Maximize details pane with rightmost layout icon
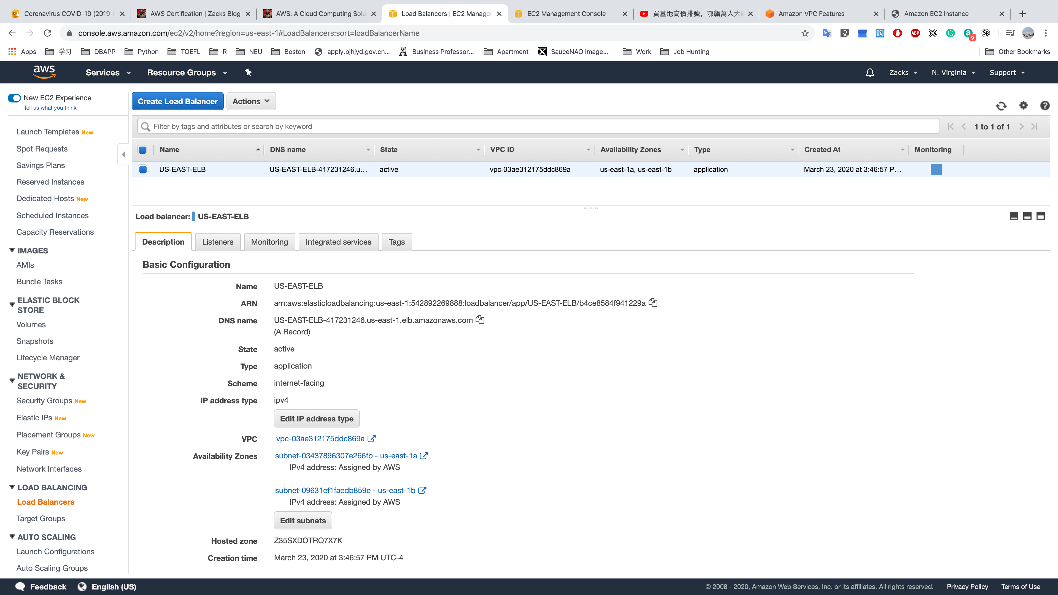Viewport: 1058px width, 595px height. coord(1040,217)
